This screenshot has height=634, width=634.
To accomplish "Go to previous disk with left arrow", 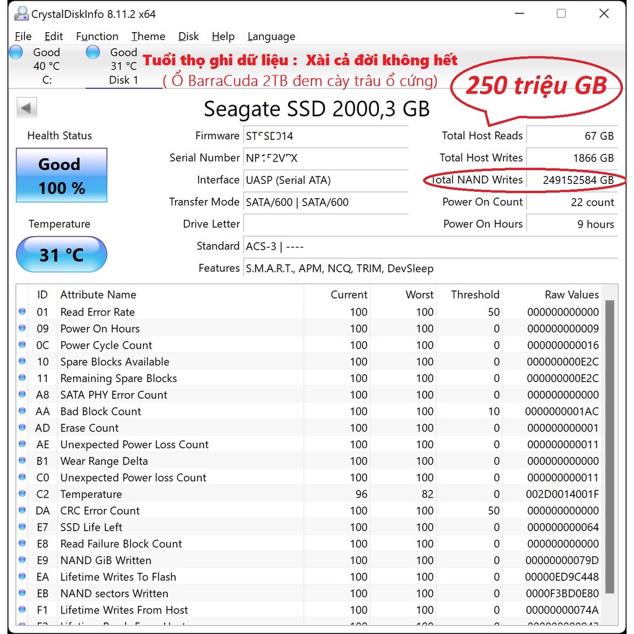I will coord(27,108).
